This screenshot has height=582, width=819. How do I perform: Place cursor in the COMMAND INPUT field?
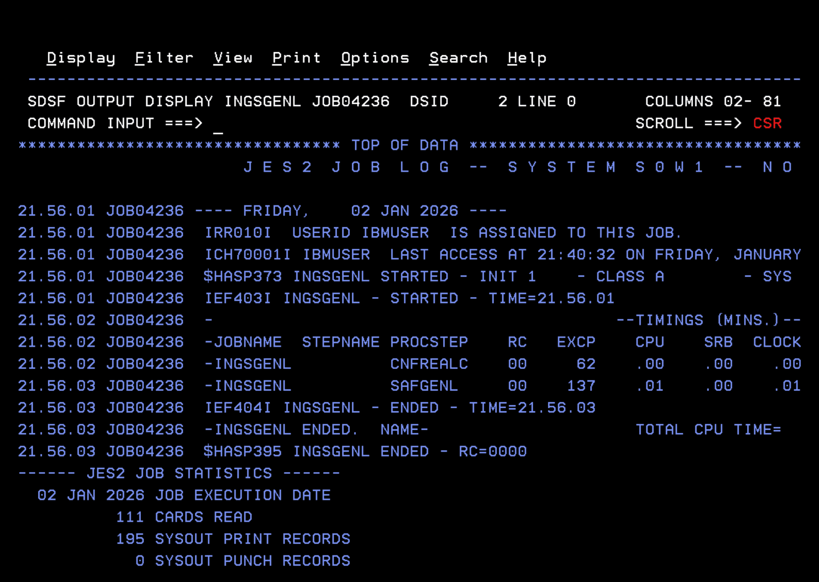coord(241,124)
